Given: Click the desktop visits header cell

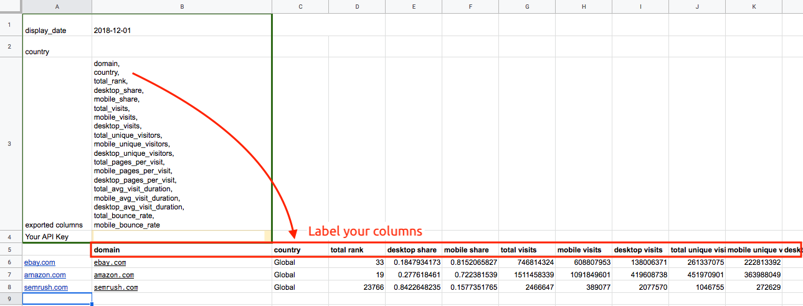Looking at the screenshot, I should pos(640,250).
